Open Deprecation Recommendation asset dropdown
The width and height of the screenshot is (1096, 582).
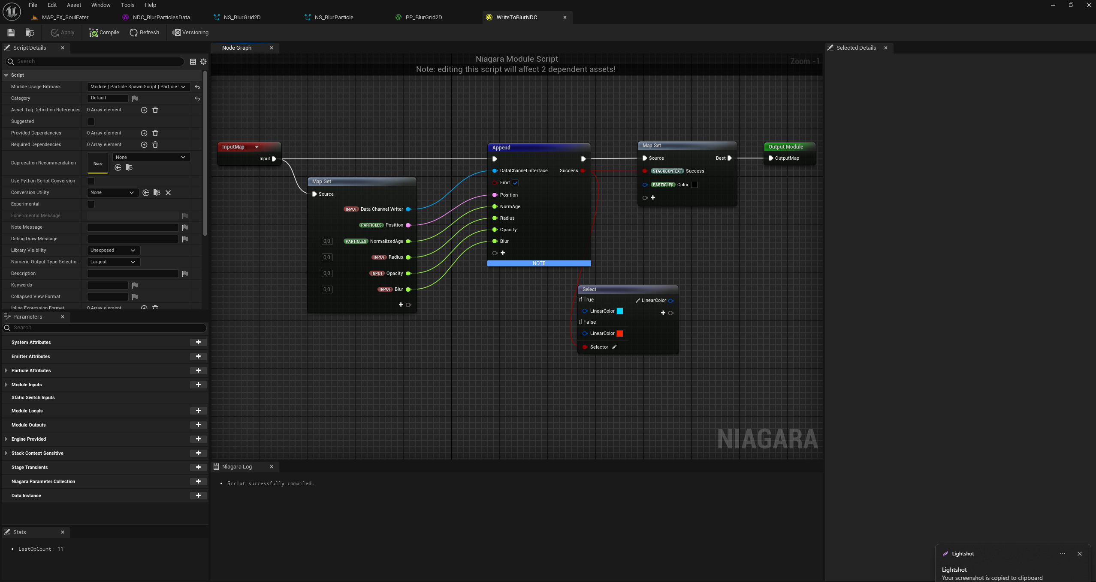151,157
